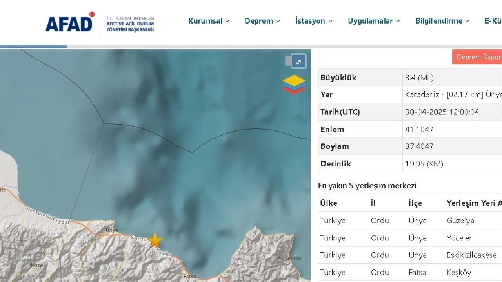Click the gray tab beside fullscreen button
502x282 pixels.
[288, 61]
